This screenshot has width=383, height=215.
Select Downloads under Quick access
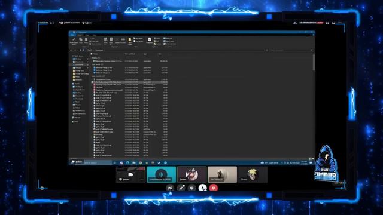point(80,65)
